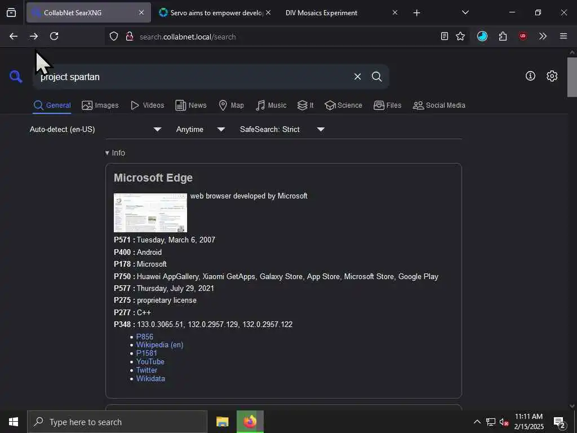Open the Anytime time range dropdown
The height and width of the screenshot is (433, 577).
pyautogui.click(x=200, y=129)
